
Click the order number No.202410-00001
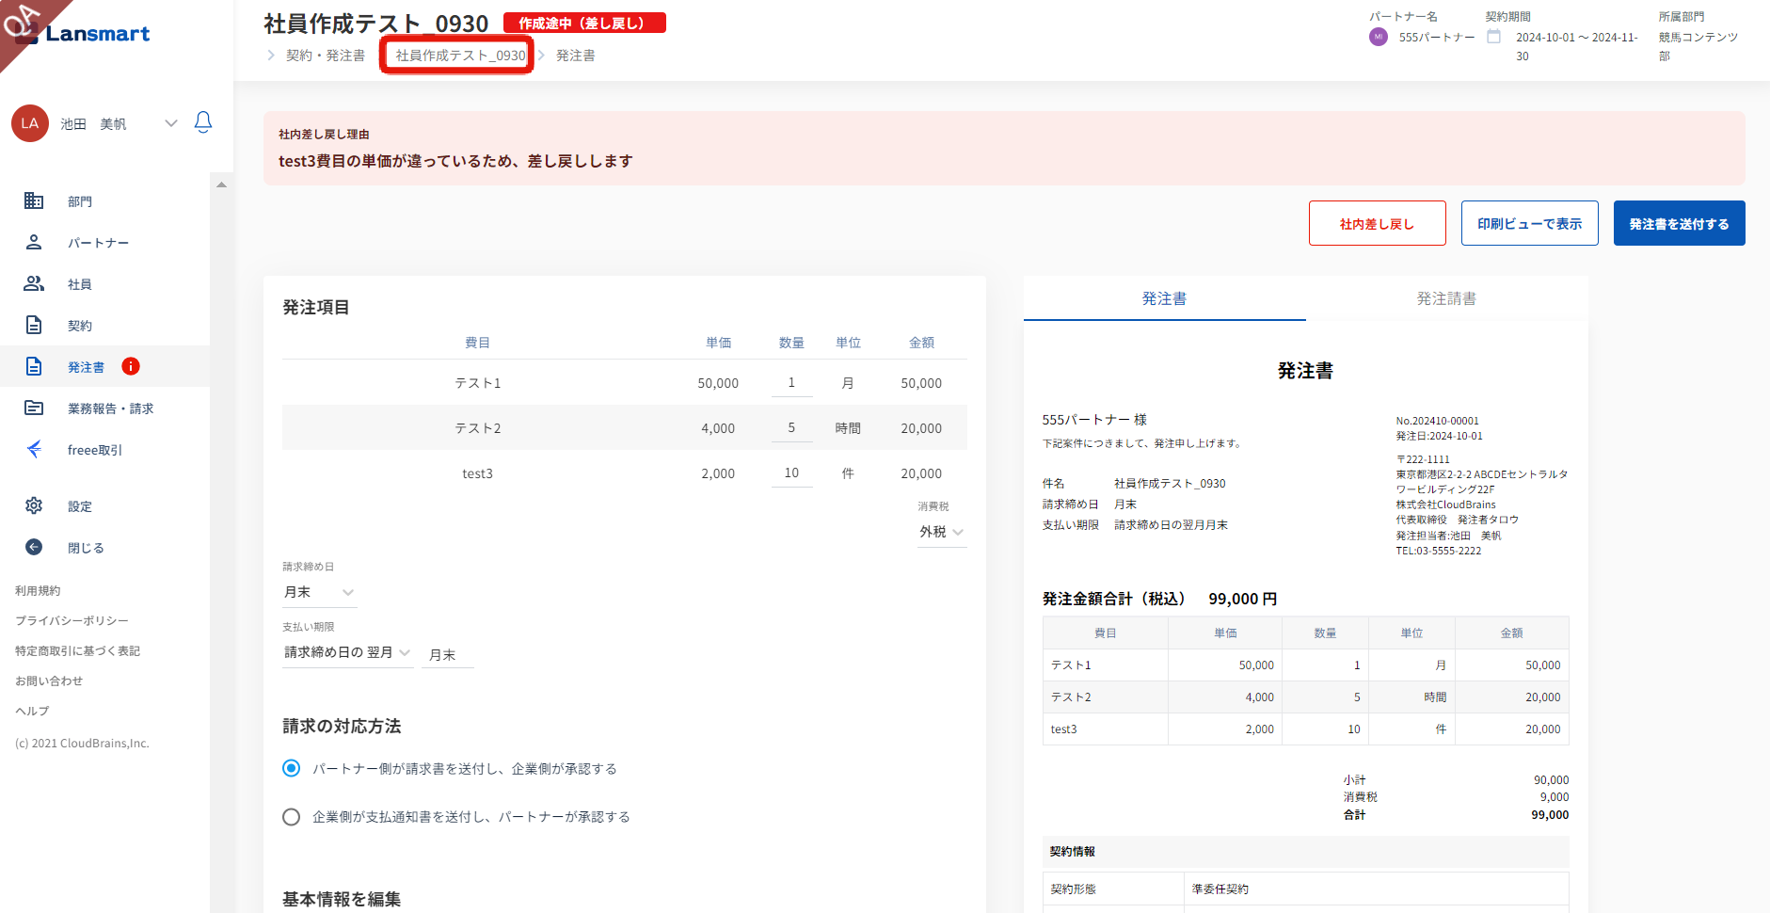click(1438, 421)
